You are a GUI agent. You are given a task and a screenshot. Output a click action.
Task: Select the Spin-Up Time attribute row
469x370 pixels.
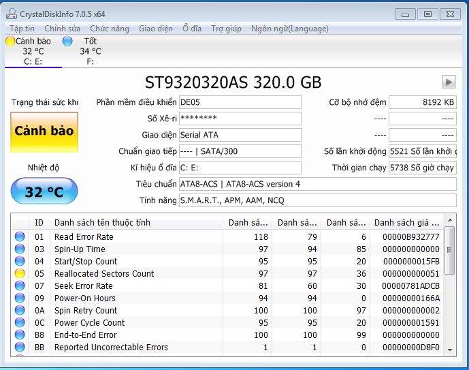point(136,249)
